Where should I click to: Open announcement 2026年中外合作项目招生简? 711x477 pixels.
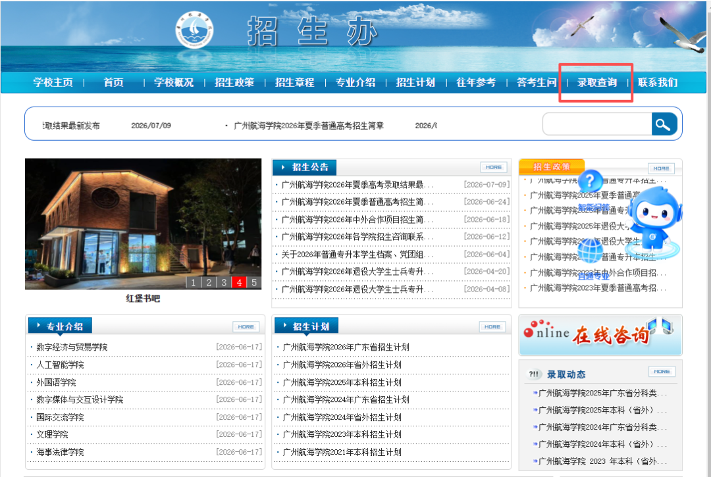pos(357,220)
